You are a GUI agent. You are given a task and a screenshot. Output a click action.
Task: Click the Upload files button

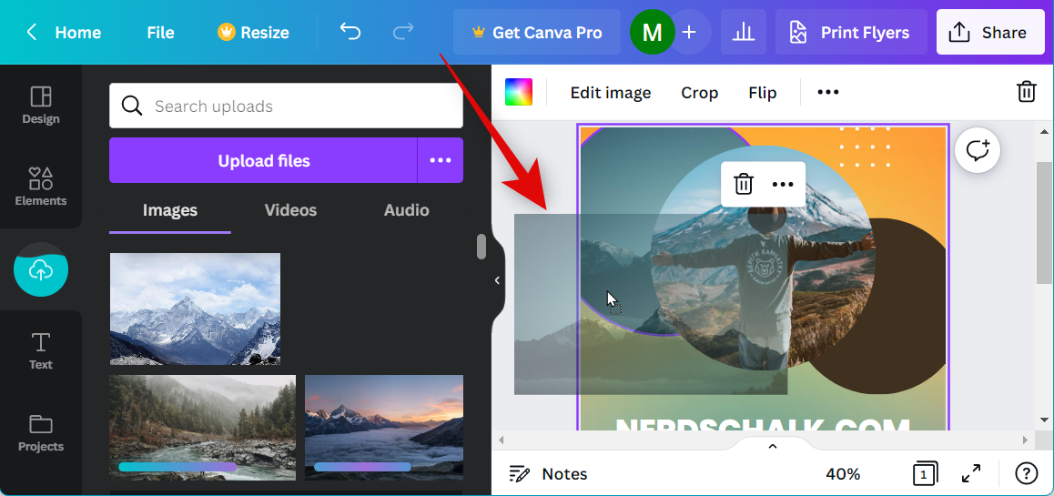[x=263, y=160]
